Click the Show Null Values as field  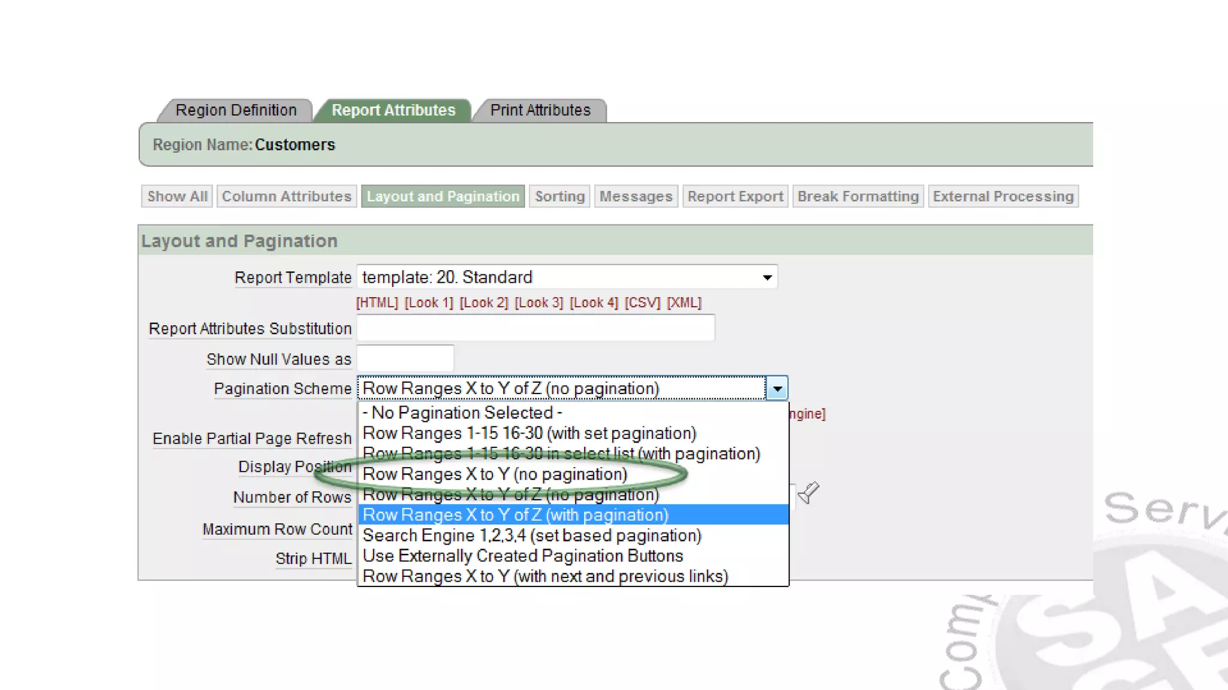[x=405, y=359]
